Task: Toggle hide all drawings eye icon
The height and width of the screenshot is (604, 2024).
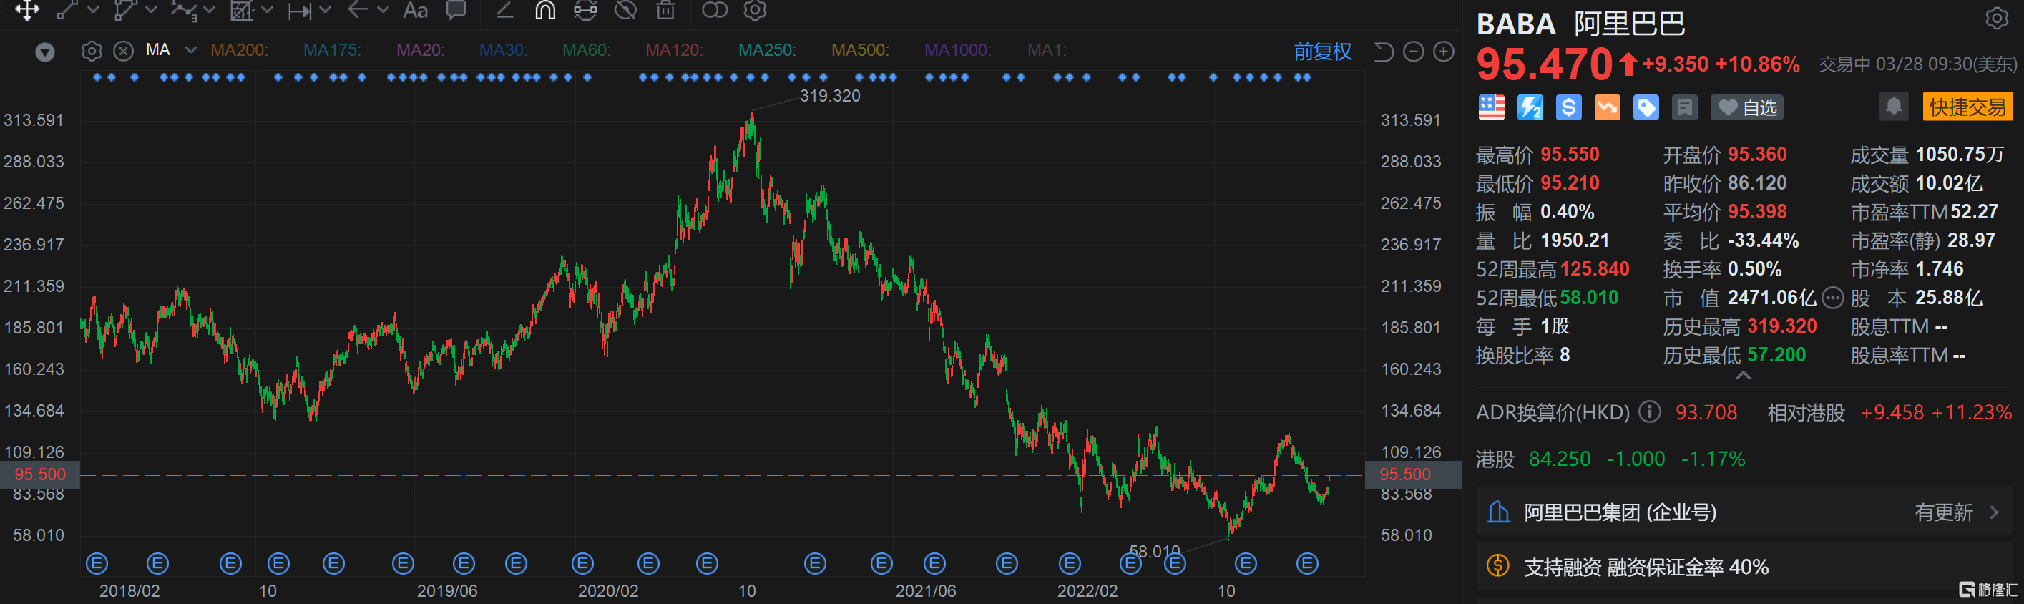Action: click(x=625, y=10)
